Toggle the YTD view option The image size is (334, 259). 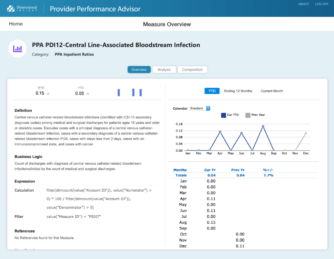[212, 91]
